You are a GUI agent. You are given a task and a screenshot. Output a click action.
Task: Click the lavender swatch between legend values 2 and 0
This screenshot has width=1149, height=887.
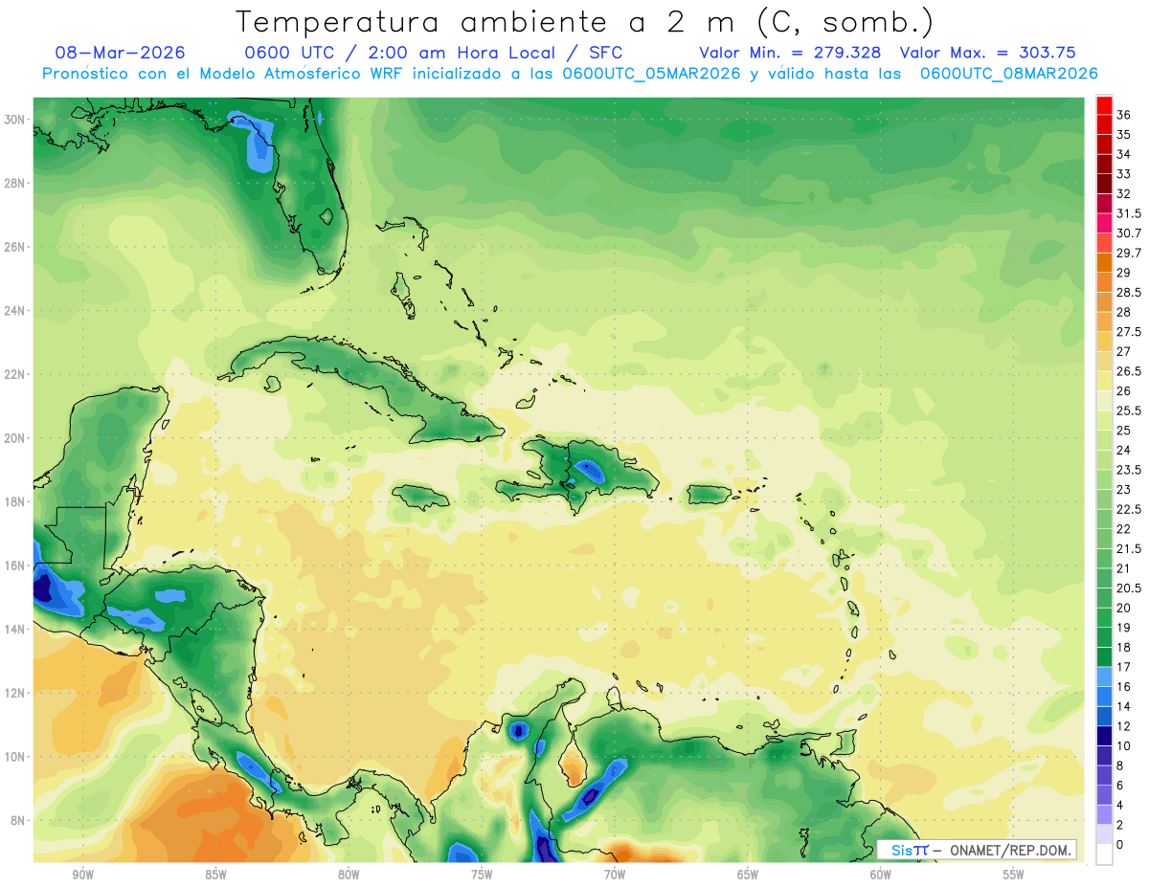point(1104,834)
